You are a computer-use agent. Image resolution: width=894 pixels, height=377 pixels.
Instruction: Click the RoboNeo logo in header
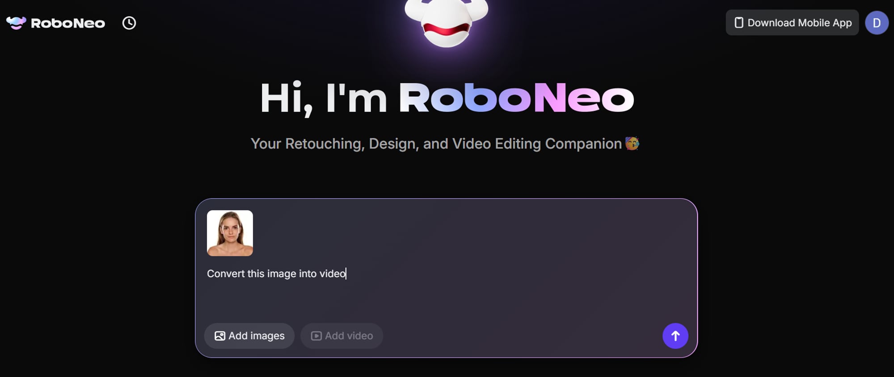55,23
